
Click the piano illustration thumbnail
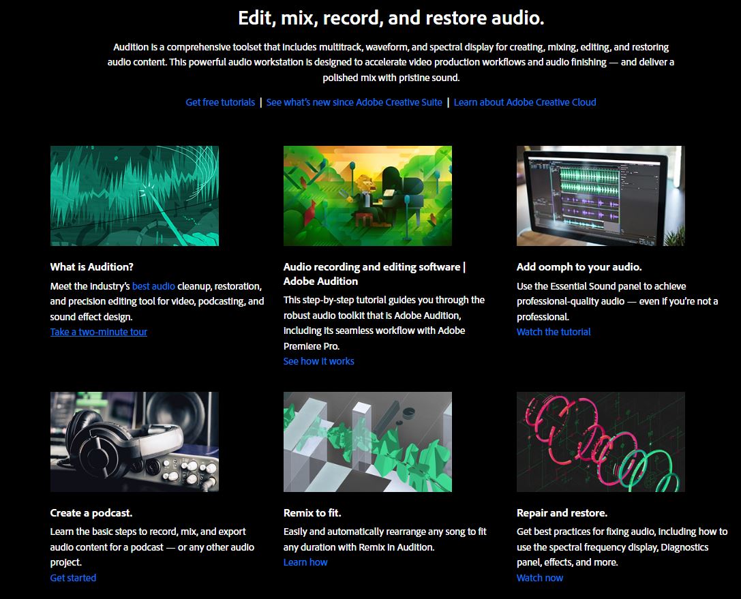point(368,196)
